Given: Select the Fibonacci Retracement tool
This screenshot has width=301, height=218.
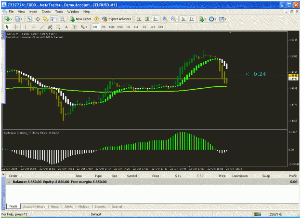Looking at the screenshot, I should tap(58, 27).
